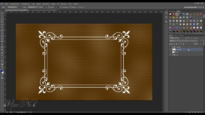Viewport: 205px width, 115px height.
Task: Change screen mode icon in toolbox
Action: (2, 78)
